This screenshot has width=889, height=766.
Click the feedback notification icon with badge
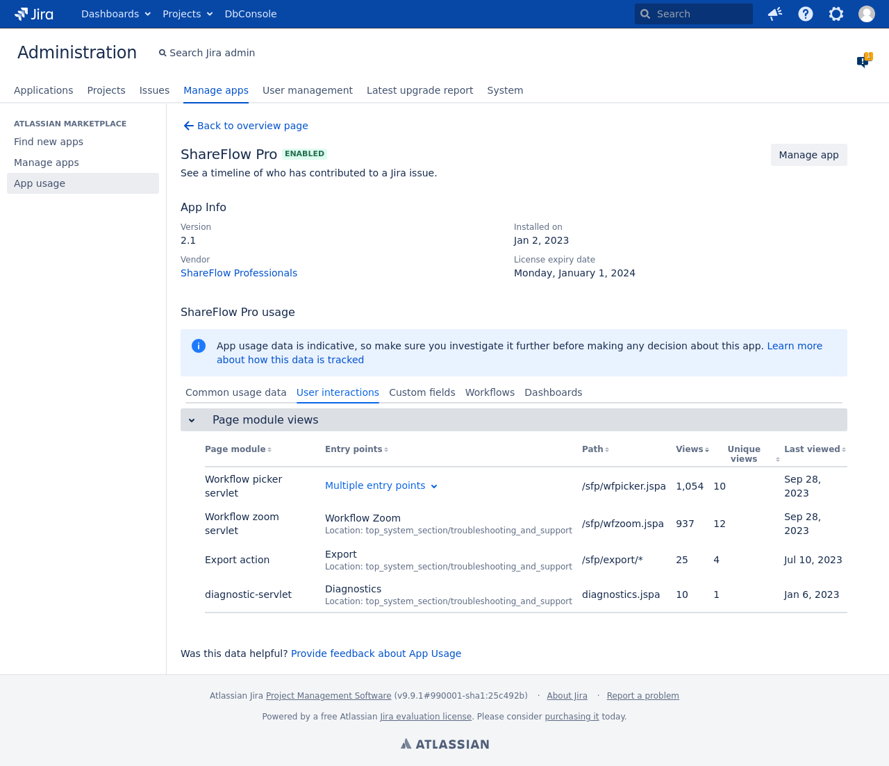pos(864,60)
